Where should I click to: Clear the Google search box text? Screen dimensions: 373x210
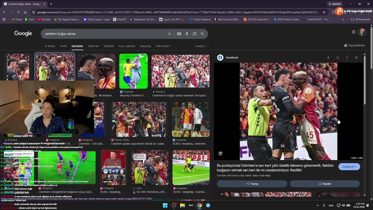pyautogui.click(x=170, y=34)
